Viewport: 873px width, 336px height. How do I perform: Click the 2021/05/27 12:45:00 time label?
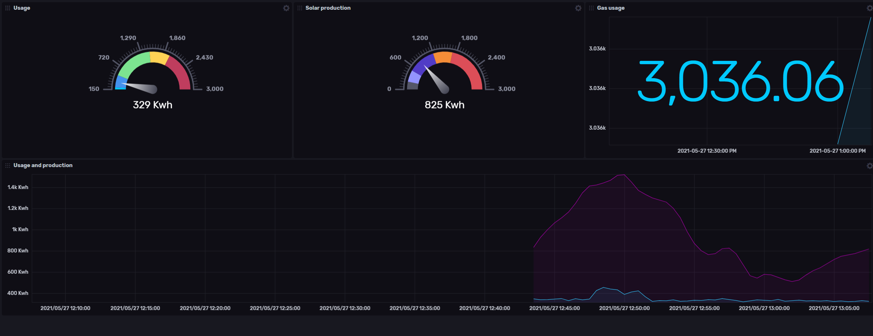tap(554, 308)
